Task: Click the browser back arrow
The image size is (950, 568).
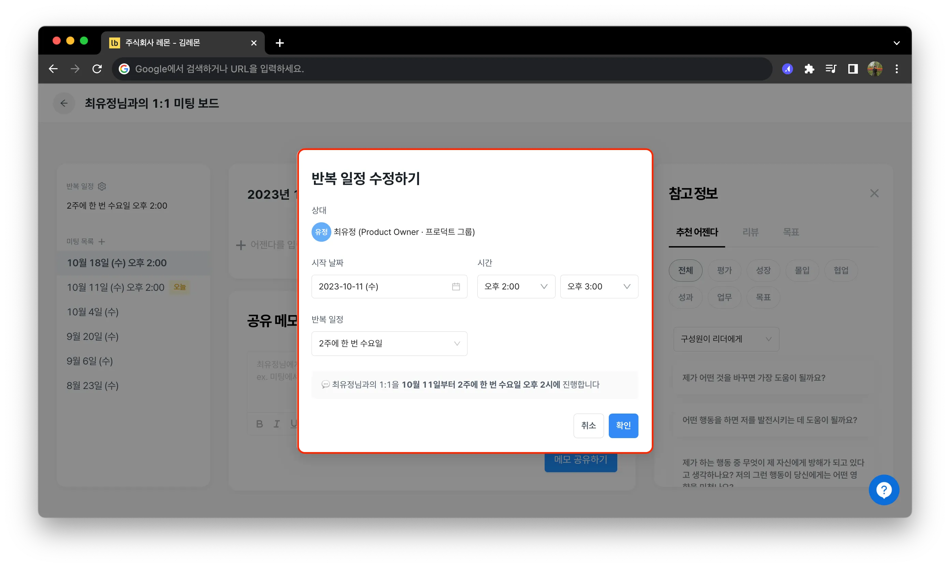Action: (x=53, y=69)
